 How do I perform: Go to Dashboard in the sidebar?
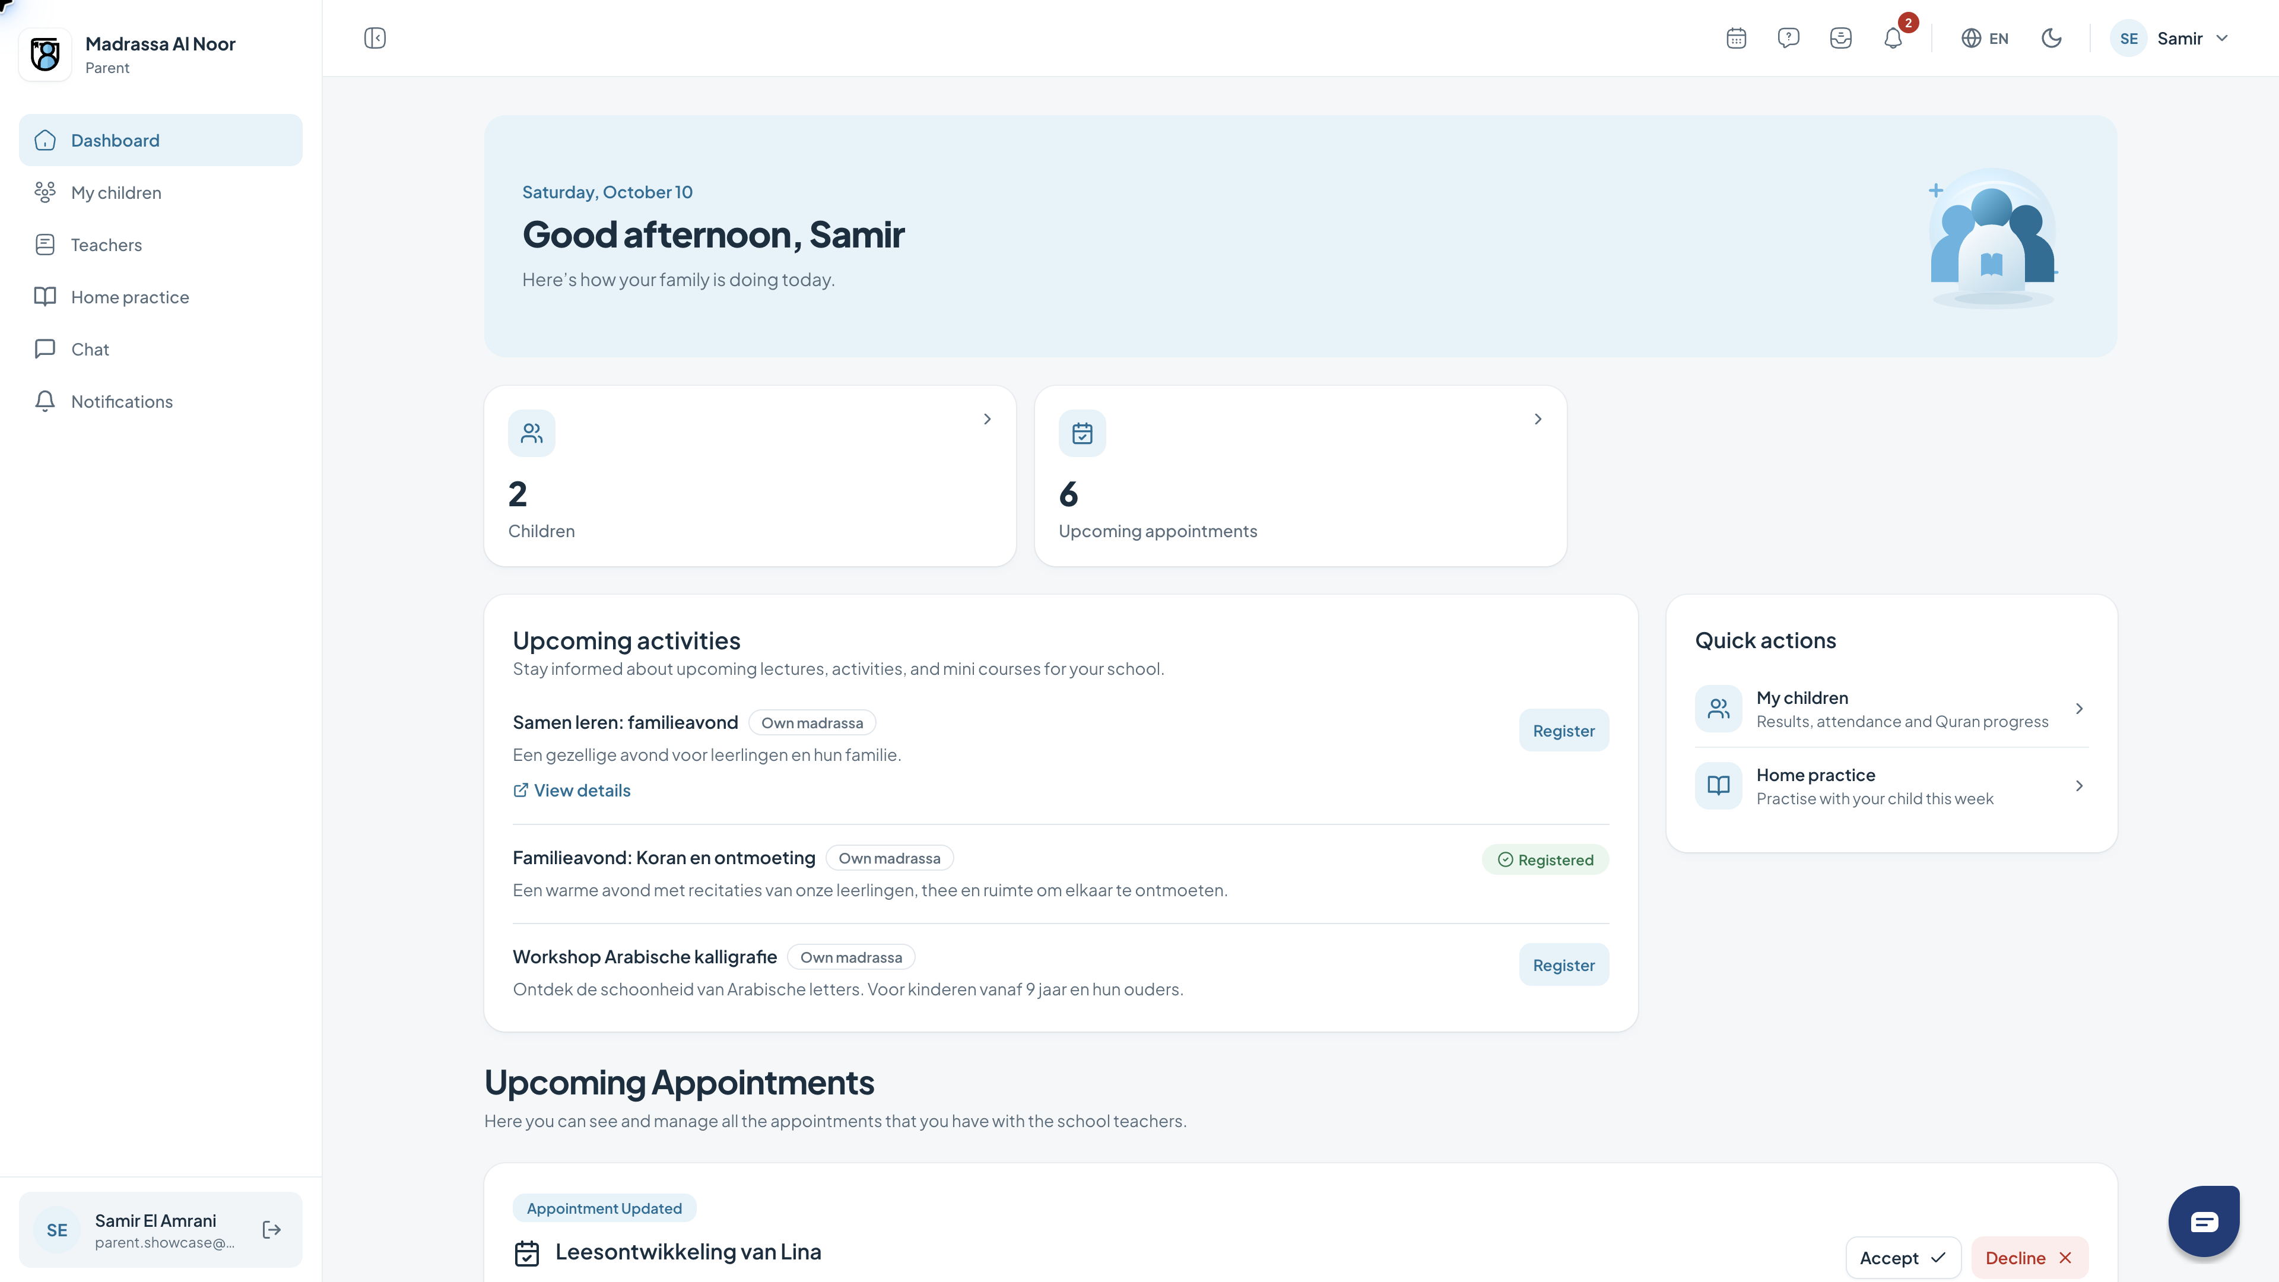160,140
